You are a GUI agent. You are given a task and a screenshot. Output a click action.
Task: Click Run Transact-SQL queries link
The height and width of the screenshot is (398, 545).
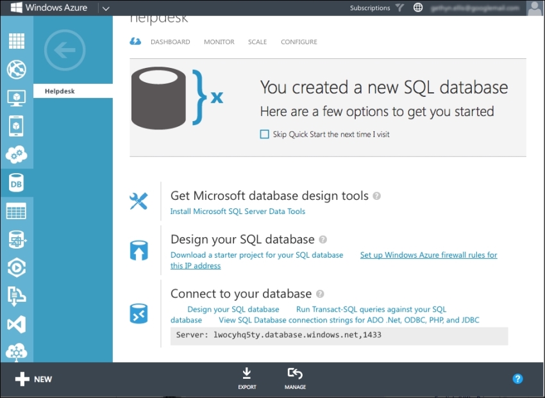point(371,310)
